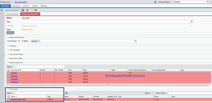Click the Name field containing Build 001
Image resolution: width=212 pixels, height=103 pixels.
[x=107, y=18]
